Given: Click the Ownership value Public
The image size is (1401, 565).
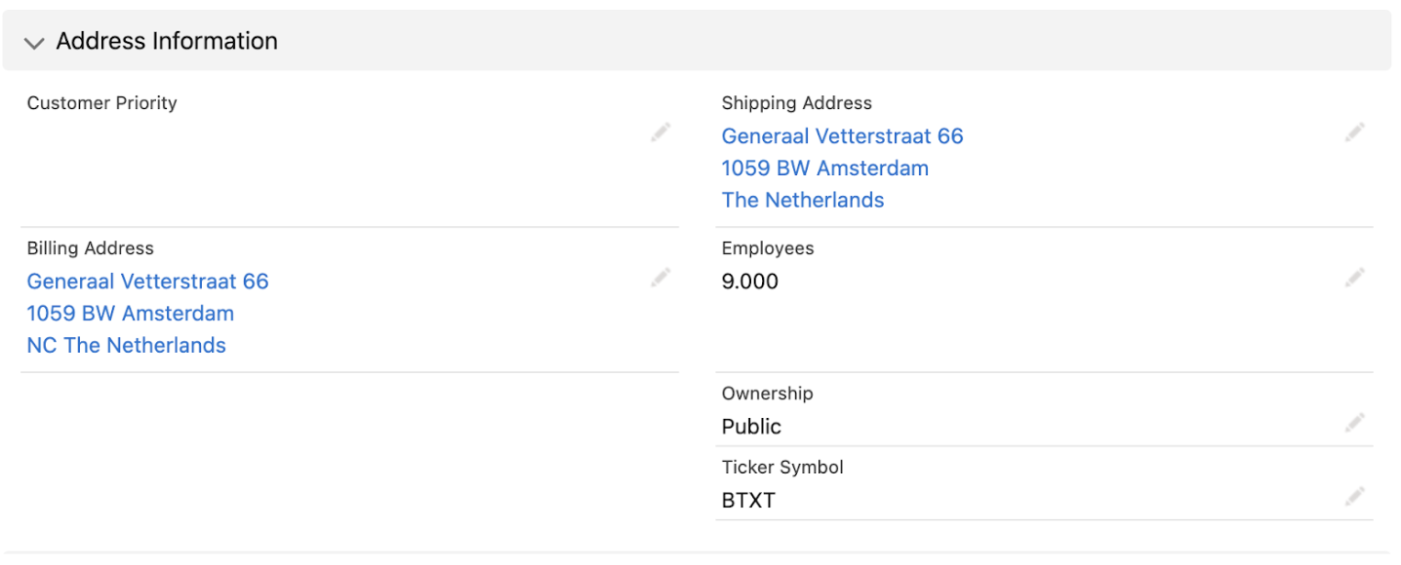Looking at the screenshot, I should [751, 427].
